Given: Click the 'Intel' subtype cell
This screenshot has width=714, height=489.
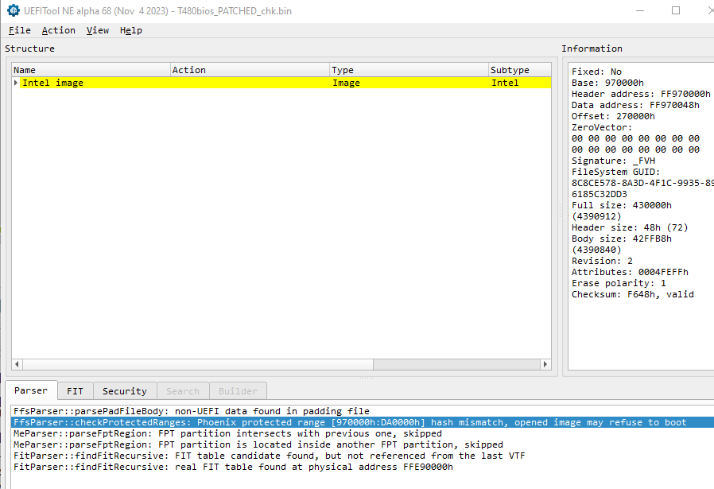Looking at the screenshot, I should click(x=505, y=83).
